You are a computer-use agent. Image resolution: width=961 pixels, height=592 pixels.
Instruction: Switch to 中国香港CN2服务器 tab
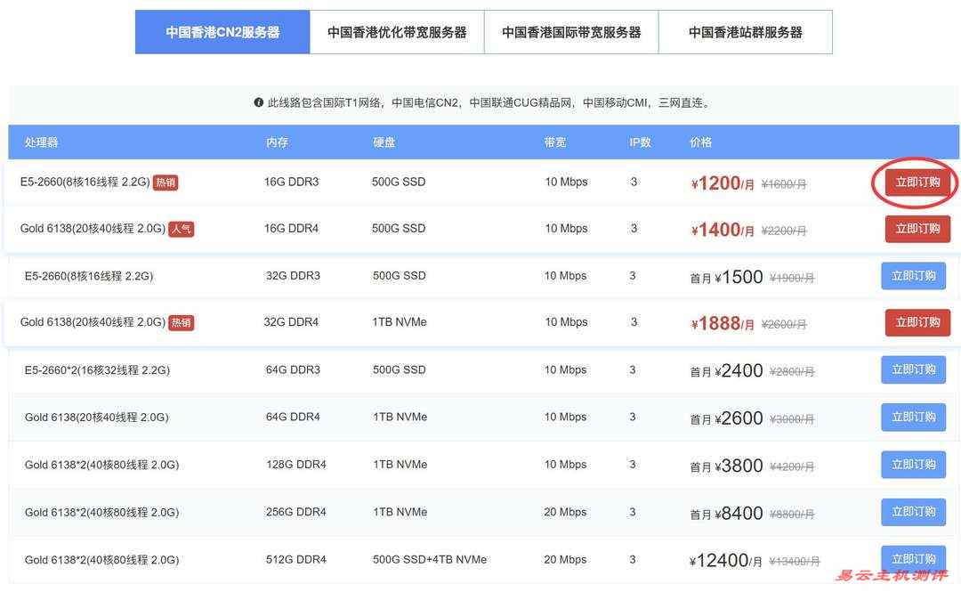click(222, 32)
